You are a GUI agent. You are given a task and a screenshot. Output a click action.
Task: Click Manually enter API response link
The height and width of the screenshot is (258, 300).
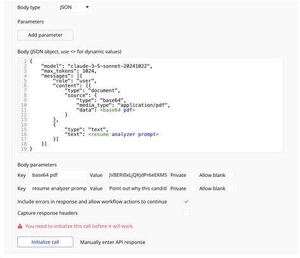[x=113, y=242]
